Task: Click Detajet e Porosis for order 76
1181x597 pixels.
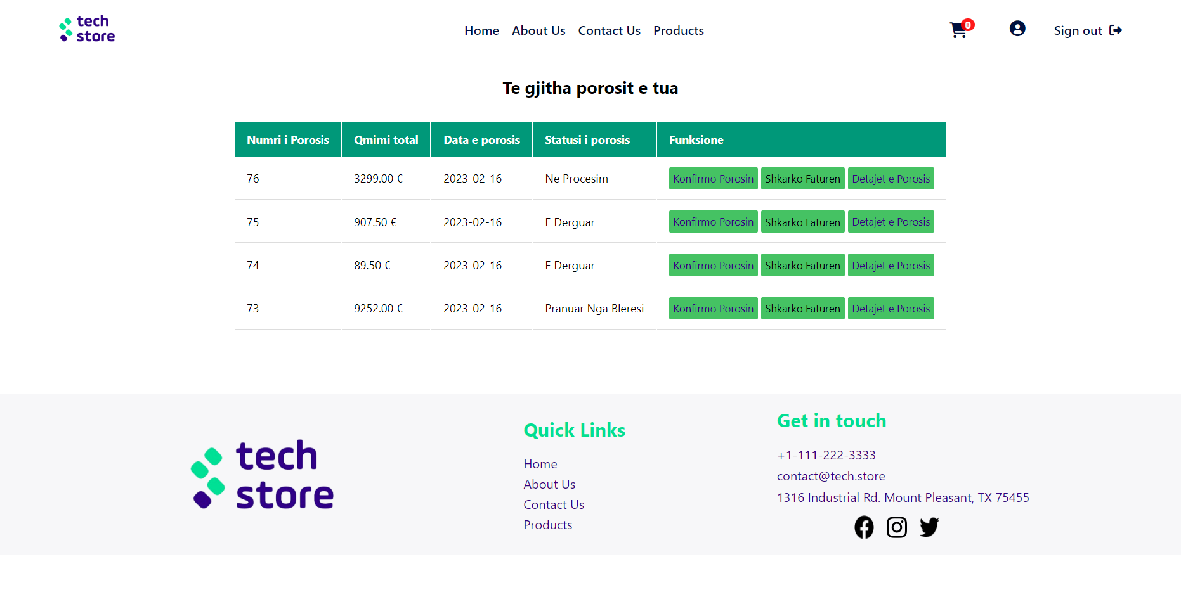Action: tap(891, 179)
